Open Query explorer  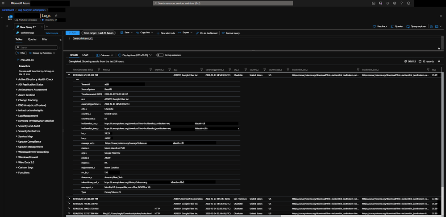coord(416,26)
